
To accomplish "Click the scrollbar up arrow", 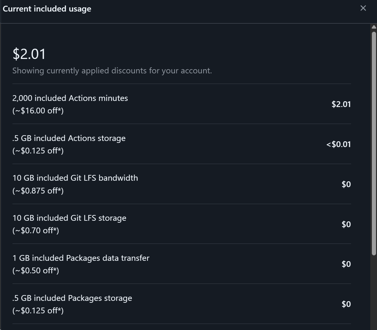I will coord(374,27).
